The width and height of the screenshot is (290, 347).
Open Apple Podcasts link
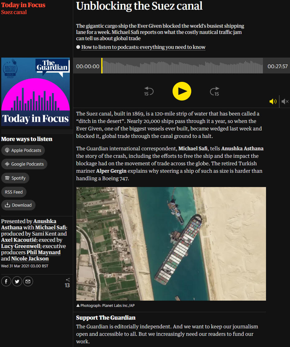23,150
